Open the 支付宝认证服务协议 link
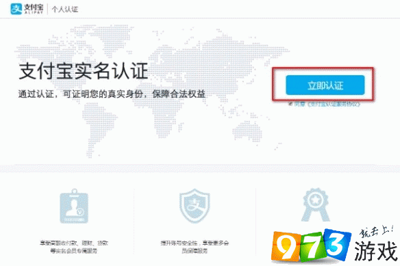Screen dimensions: 400x266 coord(334,104)
